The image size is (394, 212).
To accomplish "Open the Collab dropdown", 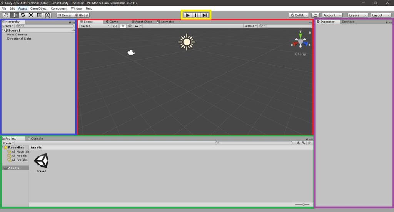I will (299, 15).
